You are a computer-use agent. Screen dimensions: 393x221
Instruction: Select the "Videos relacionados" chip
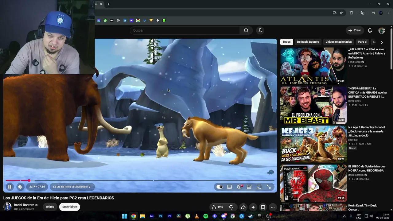tap(338, 42)
